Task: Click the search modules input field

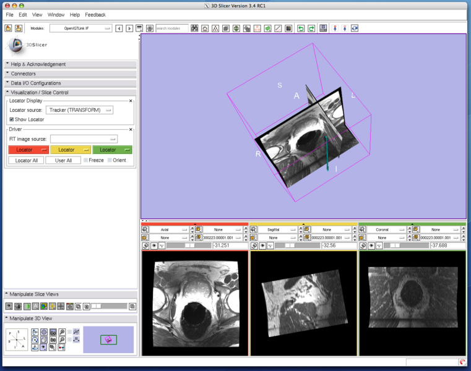Action: click(172, 28)
